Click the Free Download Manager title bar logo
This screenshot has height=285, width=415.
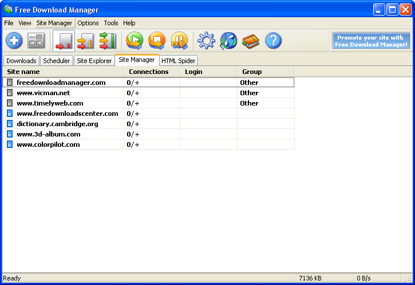7,10
